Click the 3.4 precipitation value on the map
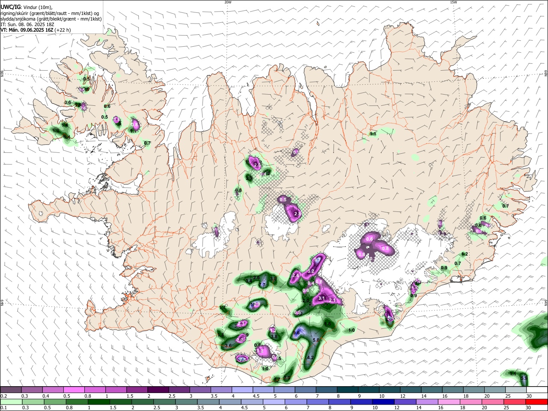548x411 pixels. 248,281
